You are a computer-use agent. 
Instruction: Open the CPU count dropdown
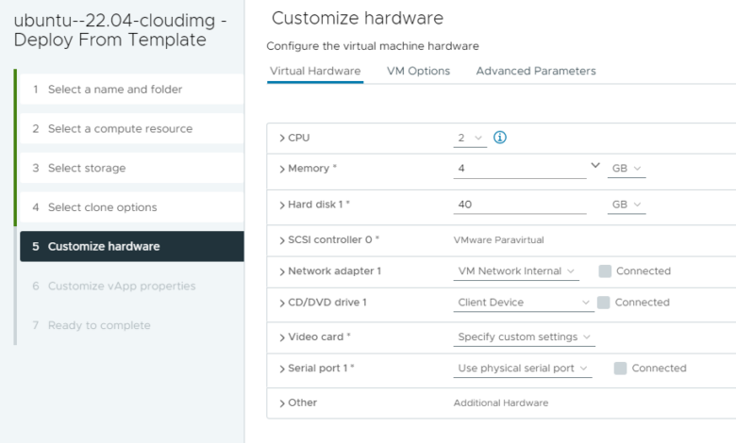tap(470, 139)
